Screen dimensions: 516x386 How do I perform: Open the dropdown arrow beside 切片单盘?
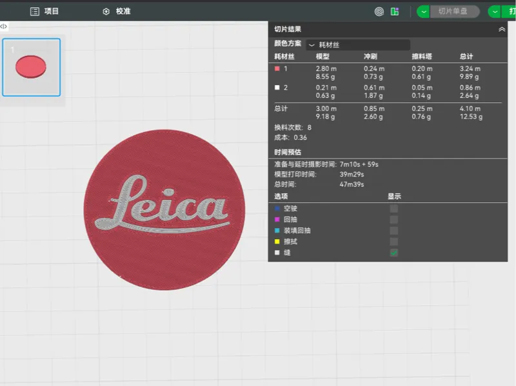click(x=423, y=12)
